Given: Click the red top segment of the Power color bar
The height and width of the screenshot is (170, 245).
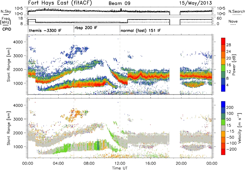Looking at the screenshot, I should point(223,41).
